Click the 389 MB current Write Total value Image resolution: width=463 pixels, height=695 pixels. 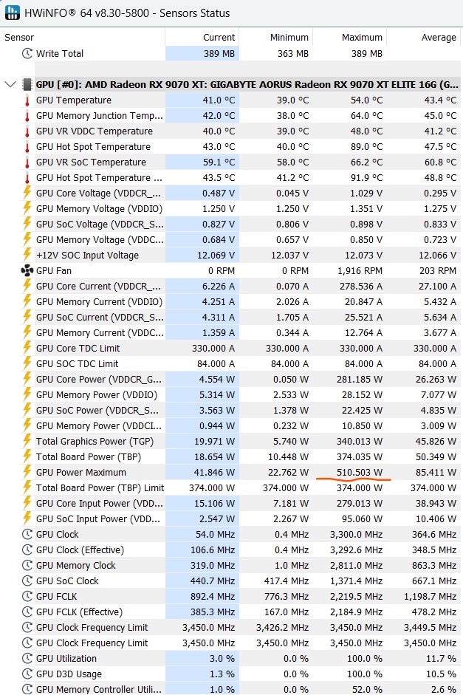point(219,54)
